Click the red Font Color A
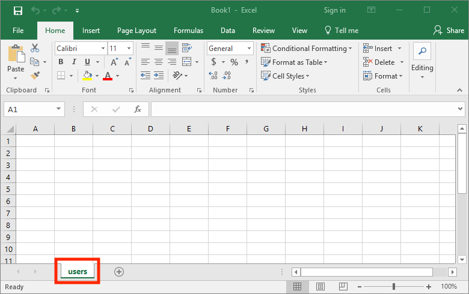469x294 pixels. 108,76
